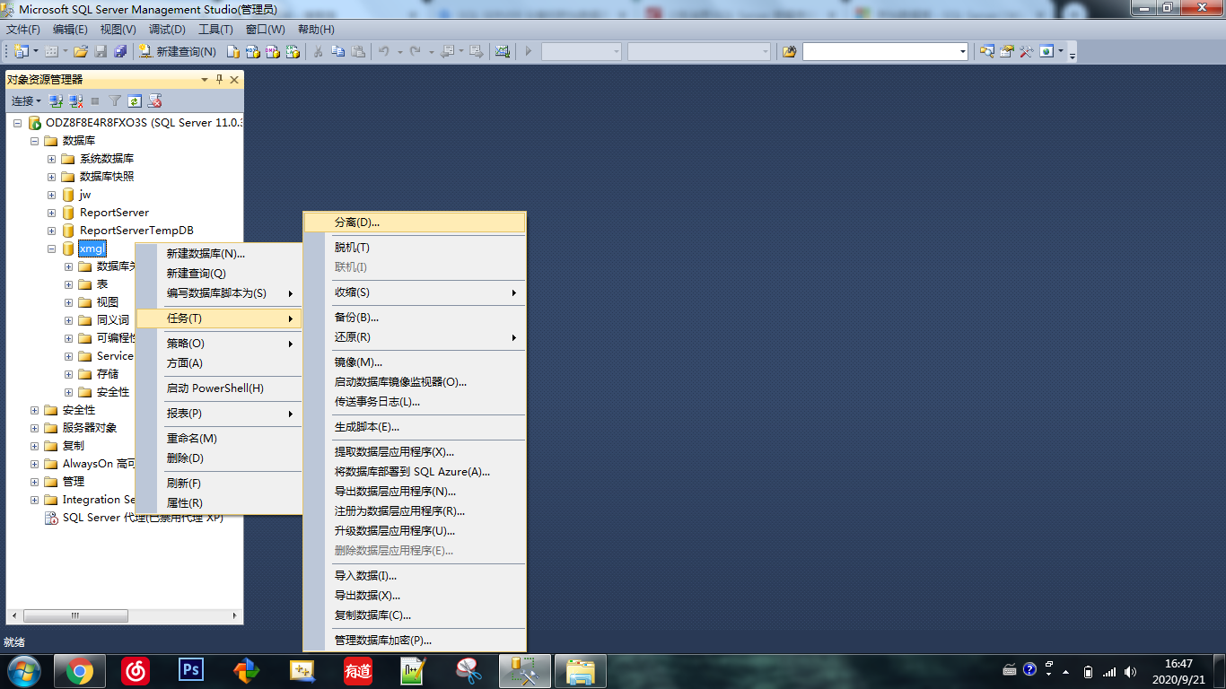The image size is (1226, 689).
Task: Click 新建查询(Q) in context menu
Action: tap(218, 274)
